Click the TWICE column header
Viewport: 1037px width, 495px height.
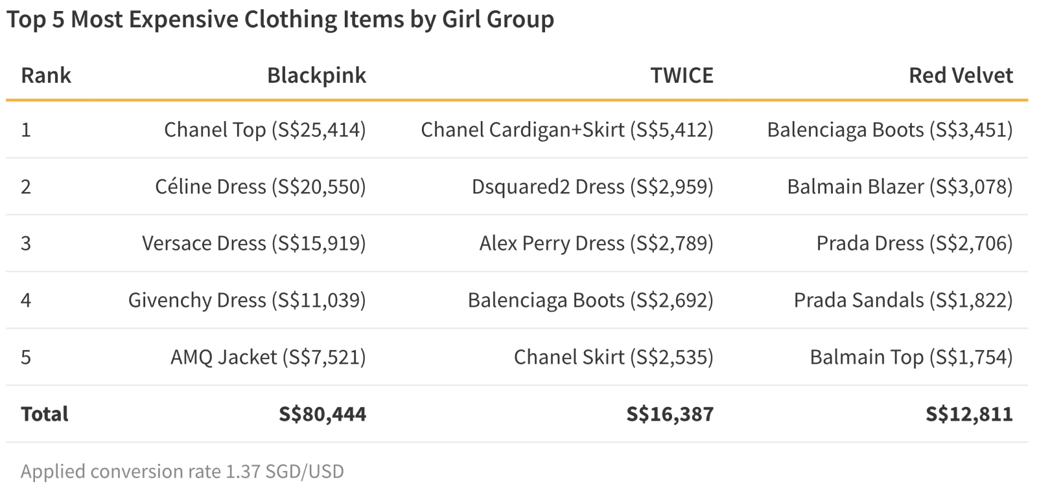(682, 76)
